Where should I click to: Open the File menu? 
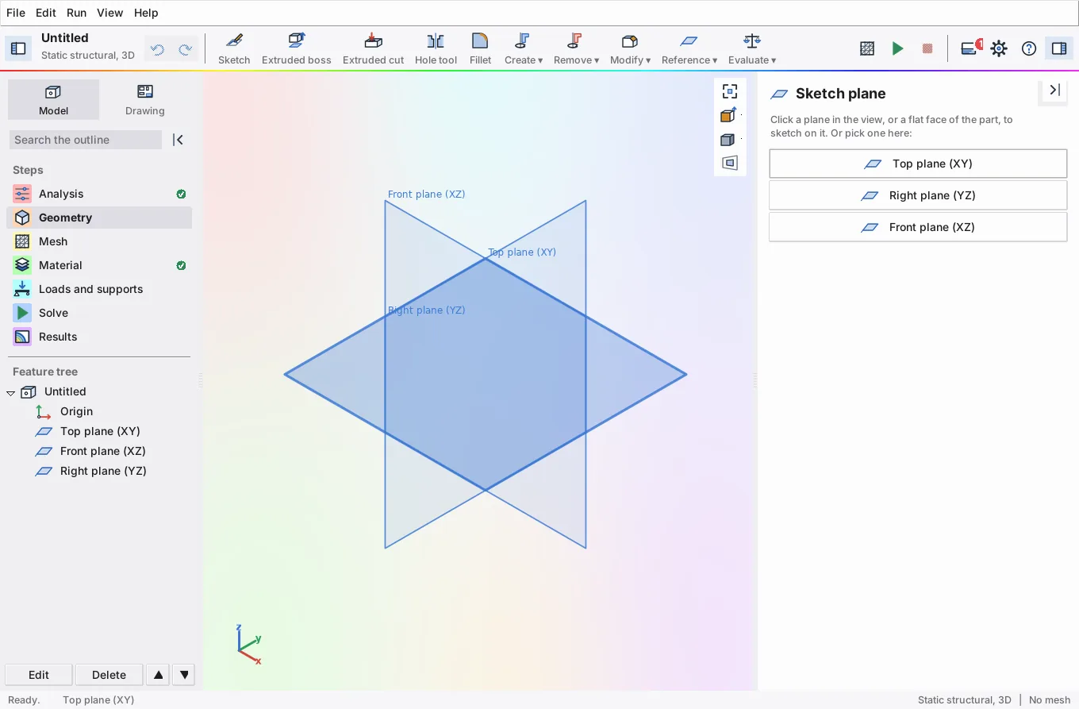16,13
